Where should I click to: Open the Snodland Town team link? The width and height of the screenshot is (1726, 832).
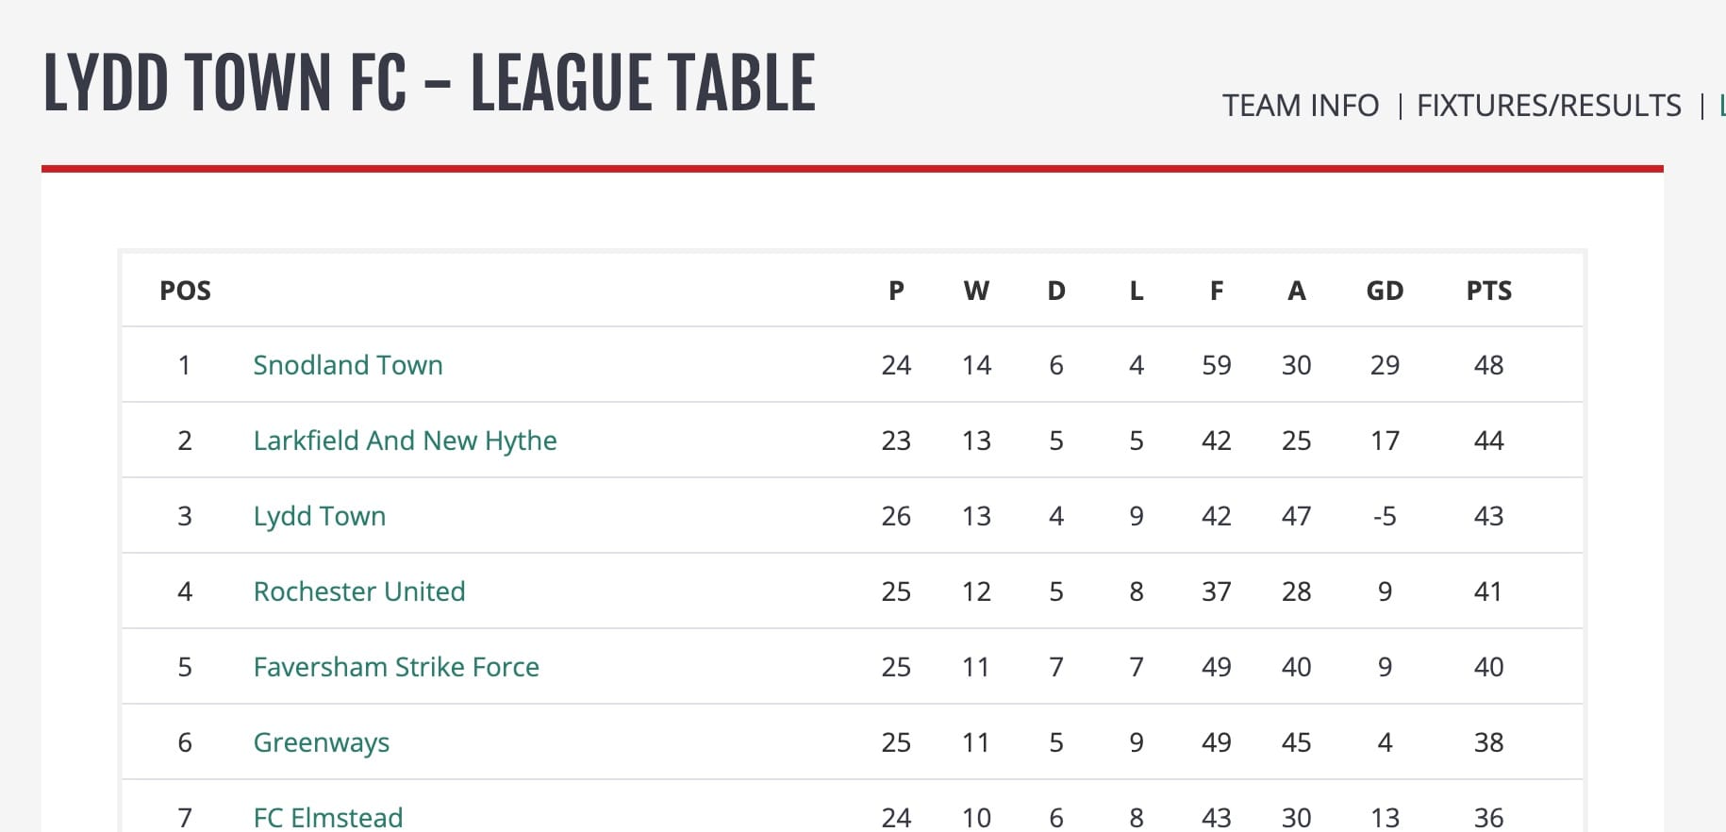pos(347,365)
